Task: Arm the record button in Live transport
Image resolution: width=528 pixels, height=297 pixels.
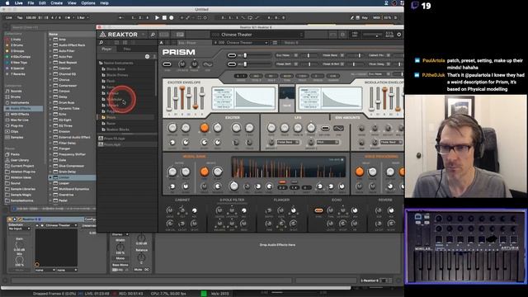Action: pos(172,17)
